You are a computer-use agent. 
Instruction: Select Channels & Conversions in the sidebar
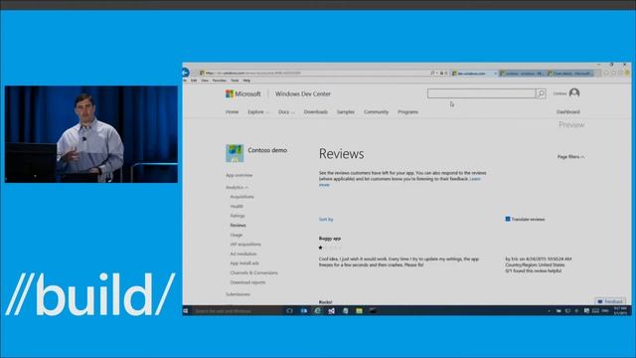[x=254, y=272]
